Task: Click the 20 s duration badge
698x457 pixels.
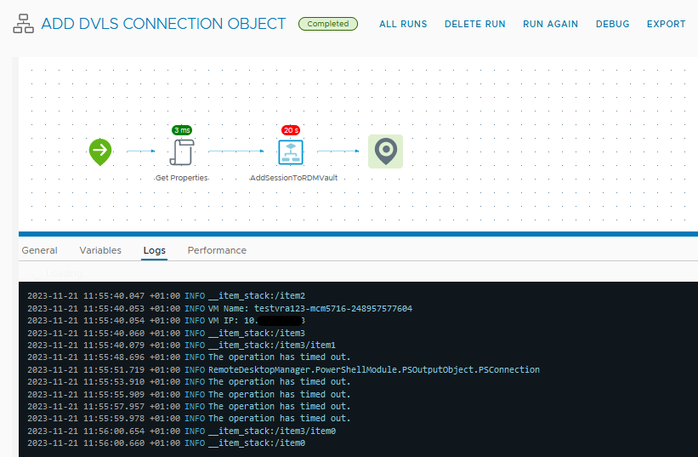Action: pos(291,130)
